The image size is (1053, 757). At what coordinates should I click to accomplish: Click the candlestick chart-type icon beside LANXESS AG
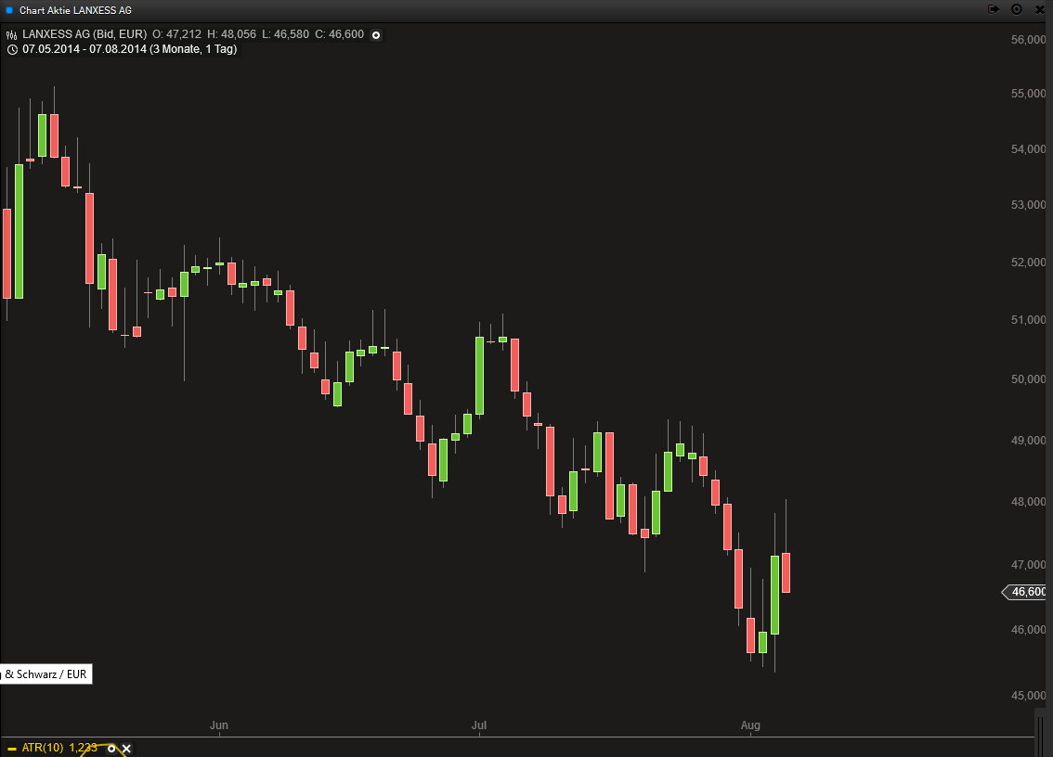tap(11, 35)
